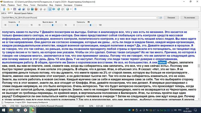
Task: Click the 0:31:20 time in status bar
Action: [109, 106]
